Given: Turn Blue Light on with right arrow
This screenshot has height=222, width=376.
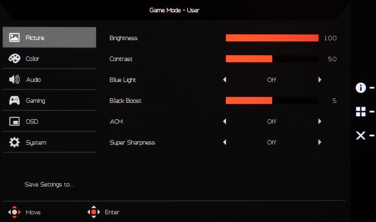Looking at the screenshot, I should (320, 80).
